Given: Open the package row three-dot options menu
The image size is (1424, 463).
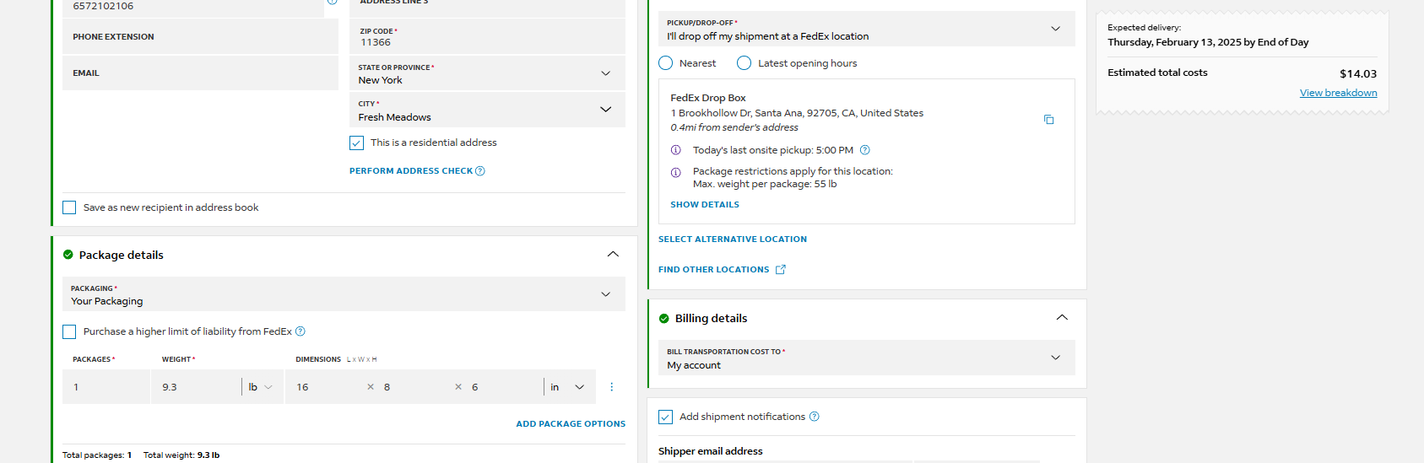Looking at the screenshot, I should [611, 387].
